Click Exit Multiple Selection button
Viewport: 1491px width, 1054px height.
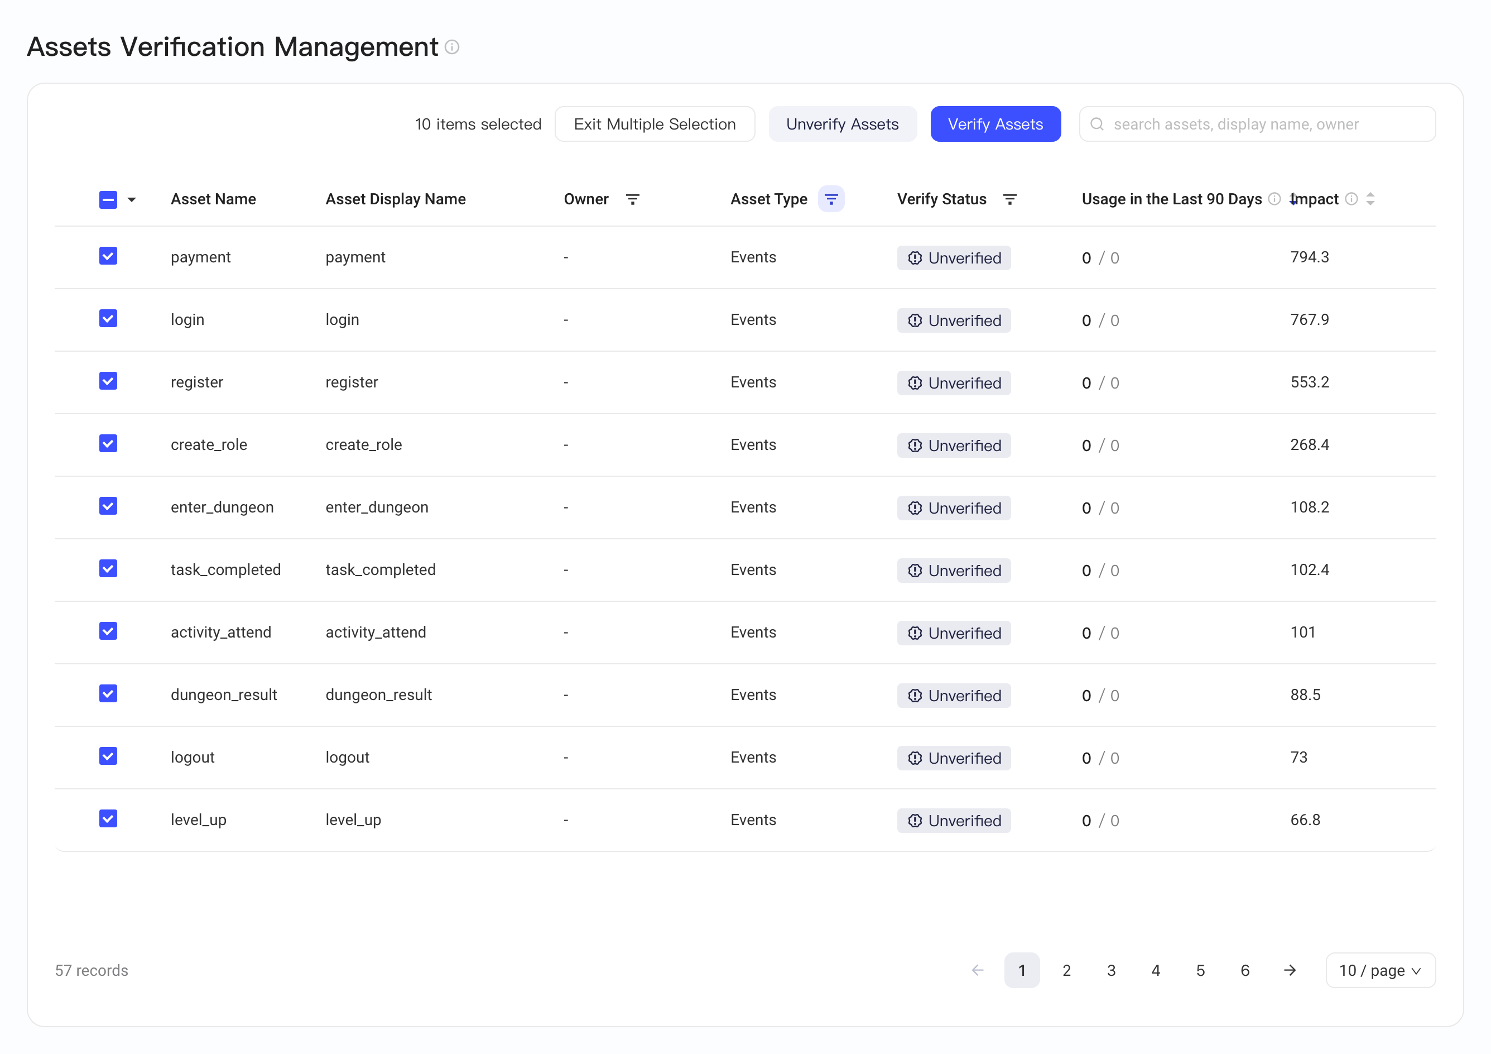click(655, 124)
